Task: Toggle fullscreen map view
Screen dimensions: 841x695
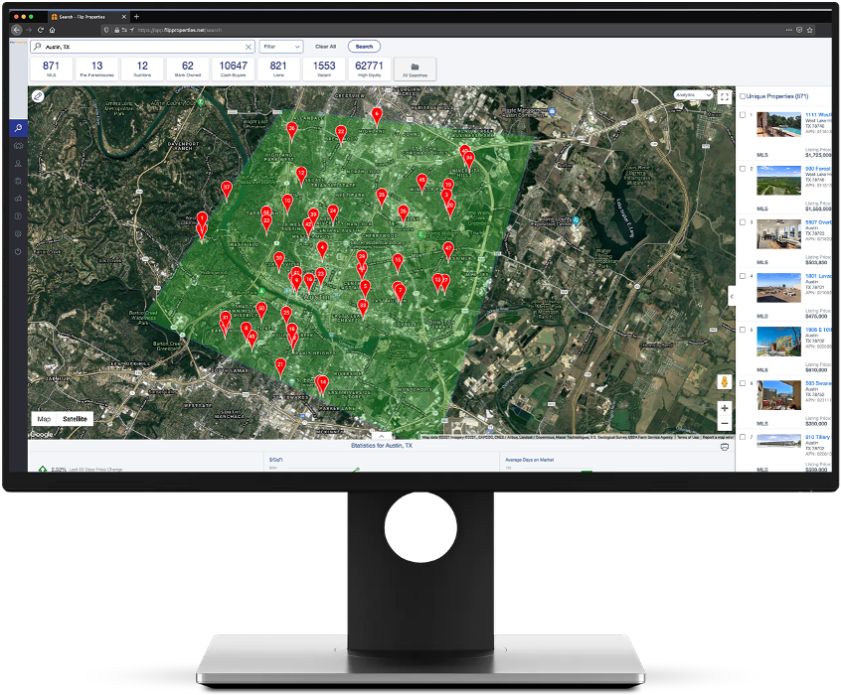Action: click(725, 97)
